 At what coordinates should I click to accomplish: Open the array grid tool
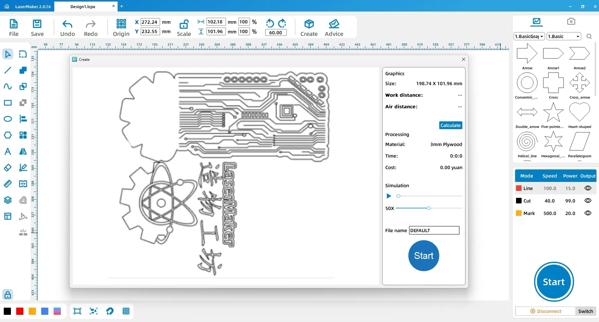tap(23, 135)
